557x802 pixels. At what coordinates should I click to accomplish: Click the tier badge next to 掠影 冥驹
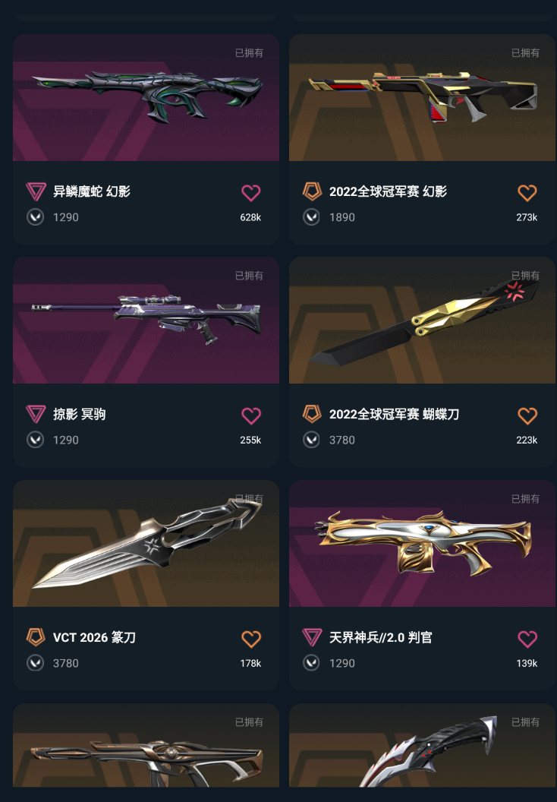point(36,415)
